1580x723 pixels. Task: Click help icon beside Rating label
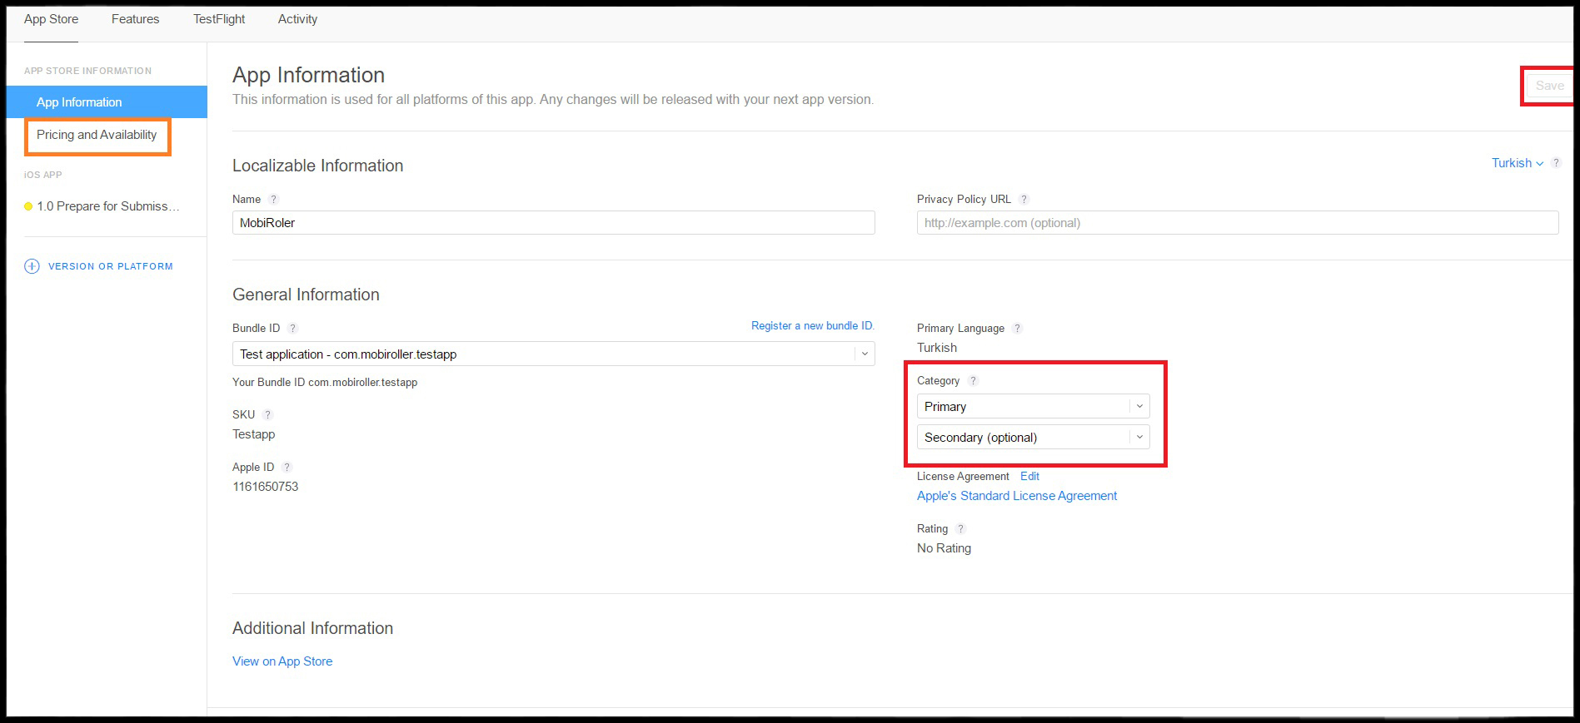tap(960, 529)
